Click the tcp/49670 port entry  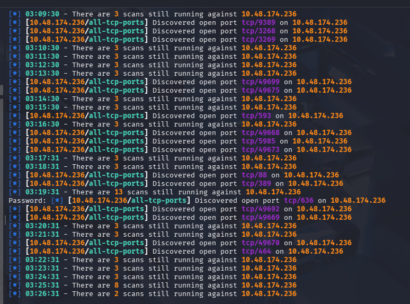(x=261, y=243)
